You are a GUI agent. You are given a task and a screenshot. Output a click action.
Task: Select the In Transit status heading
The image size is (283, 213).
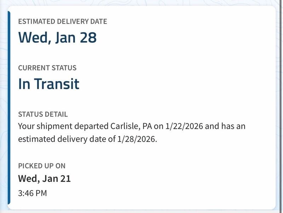[49, 84]
